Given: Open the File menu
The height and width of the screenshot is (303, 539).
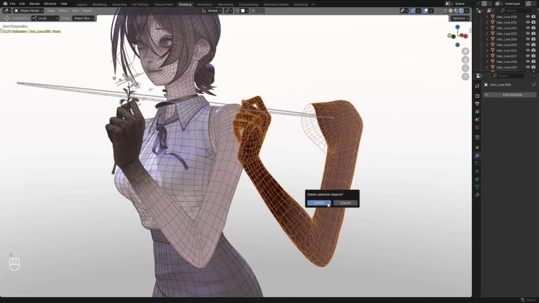Looking at the screenshot, I should point(13,4).
